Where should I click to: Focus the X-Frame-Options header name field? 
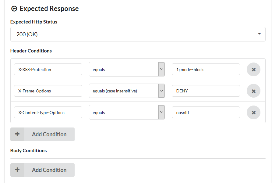pos(48,91)
